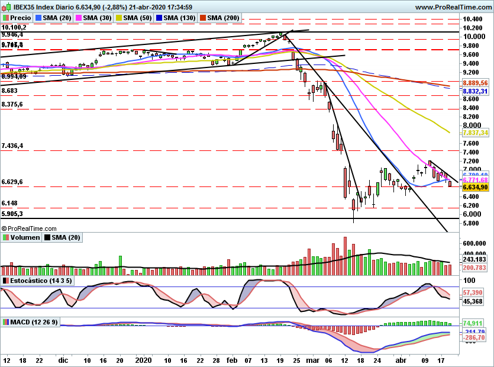Screen dimensions: 494x367
Task: Click the 6.634,90 current price label
Action: (x=476, y=187)
